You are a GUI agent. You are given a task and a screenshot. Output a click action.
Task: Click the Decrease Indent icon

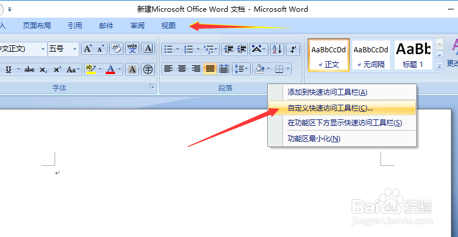pyautogui.click(x=228, y=49)
